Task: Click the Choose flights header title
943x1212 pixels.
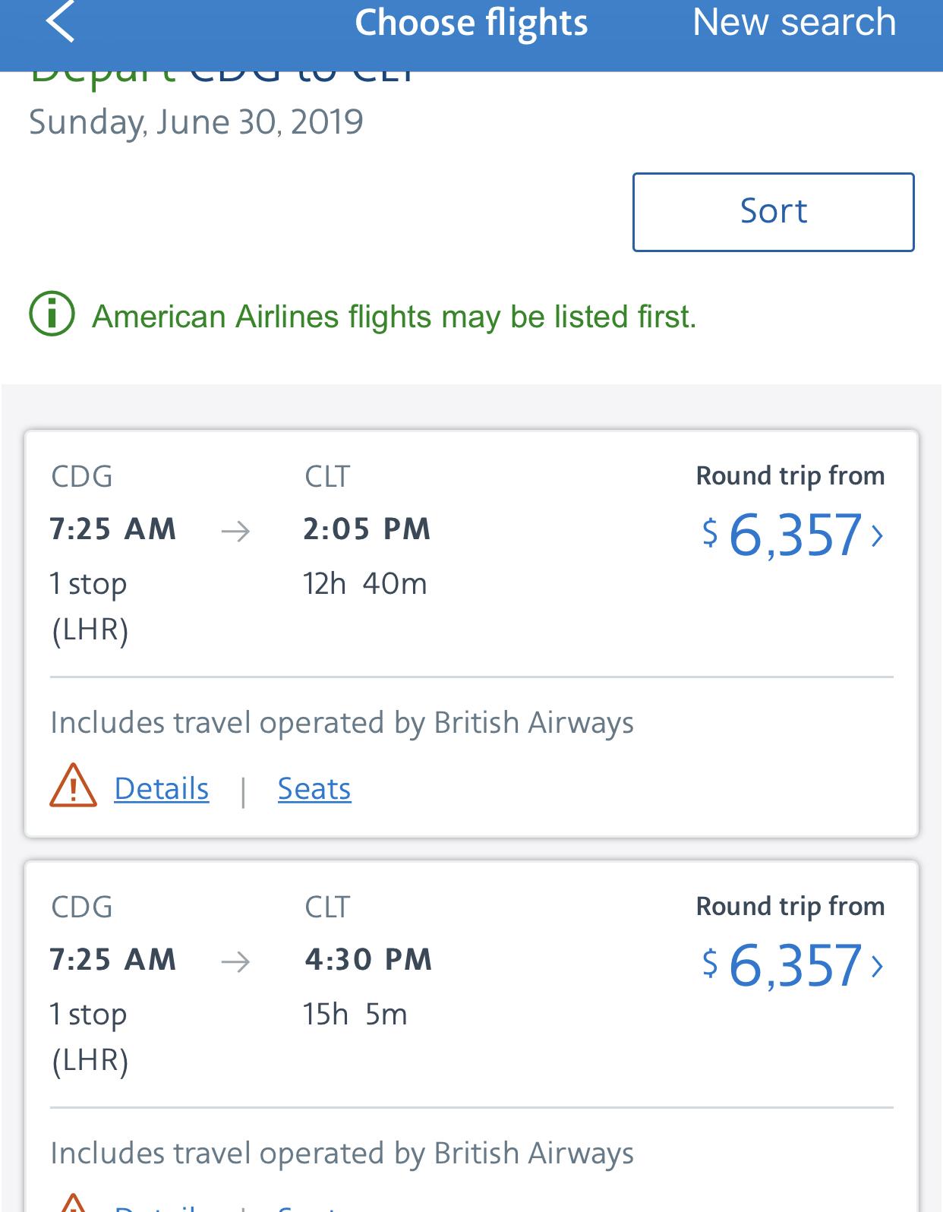Action: click(x=471, y=22)
